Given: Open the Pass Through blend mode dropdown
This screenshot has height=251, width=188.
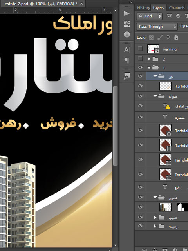Looking at the screenshot, I should coord(157,27).
